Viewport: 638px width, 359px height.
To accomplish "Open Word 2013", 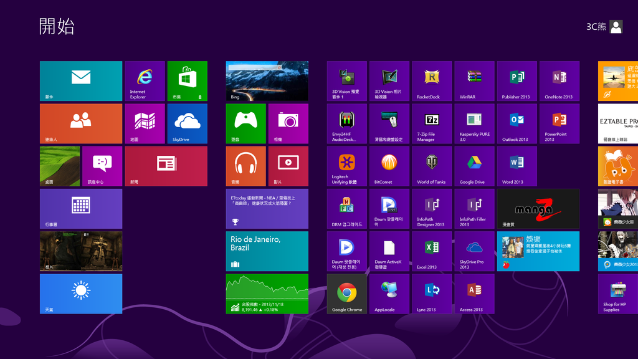I will click(x=517, y=166).
